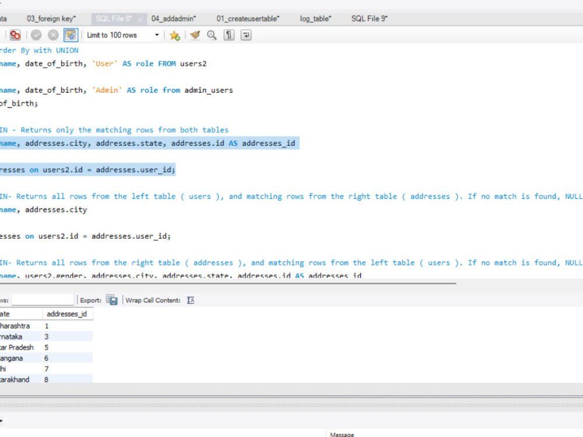Click the state cell ending in 'angana'
Image resolution: width=583 pixels, height=437 pixels.
click(21, 358)
